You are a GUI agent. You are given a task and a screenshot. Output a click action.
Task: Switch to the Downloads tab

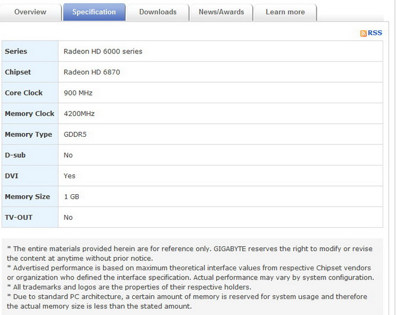pyautogui.click(x=158, y=12)
